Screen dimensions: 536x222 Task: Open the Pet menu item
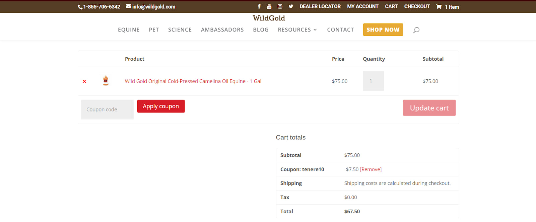[154, 30]
